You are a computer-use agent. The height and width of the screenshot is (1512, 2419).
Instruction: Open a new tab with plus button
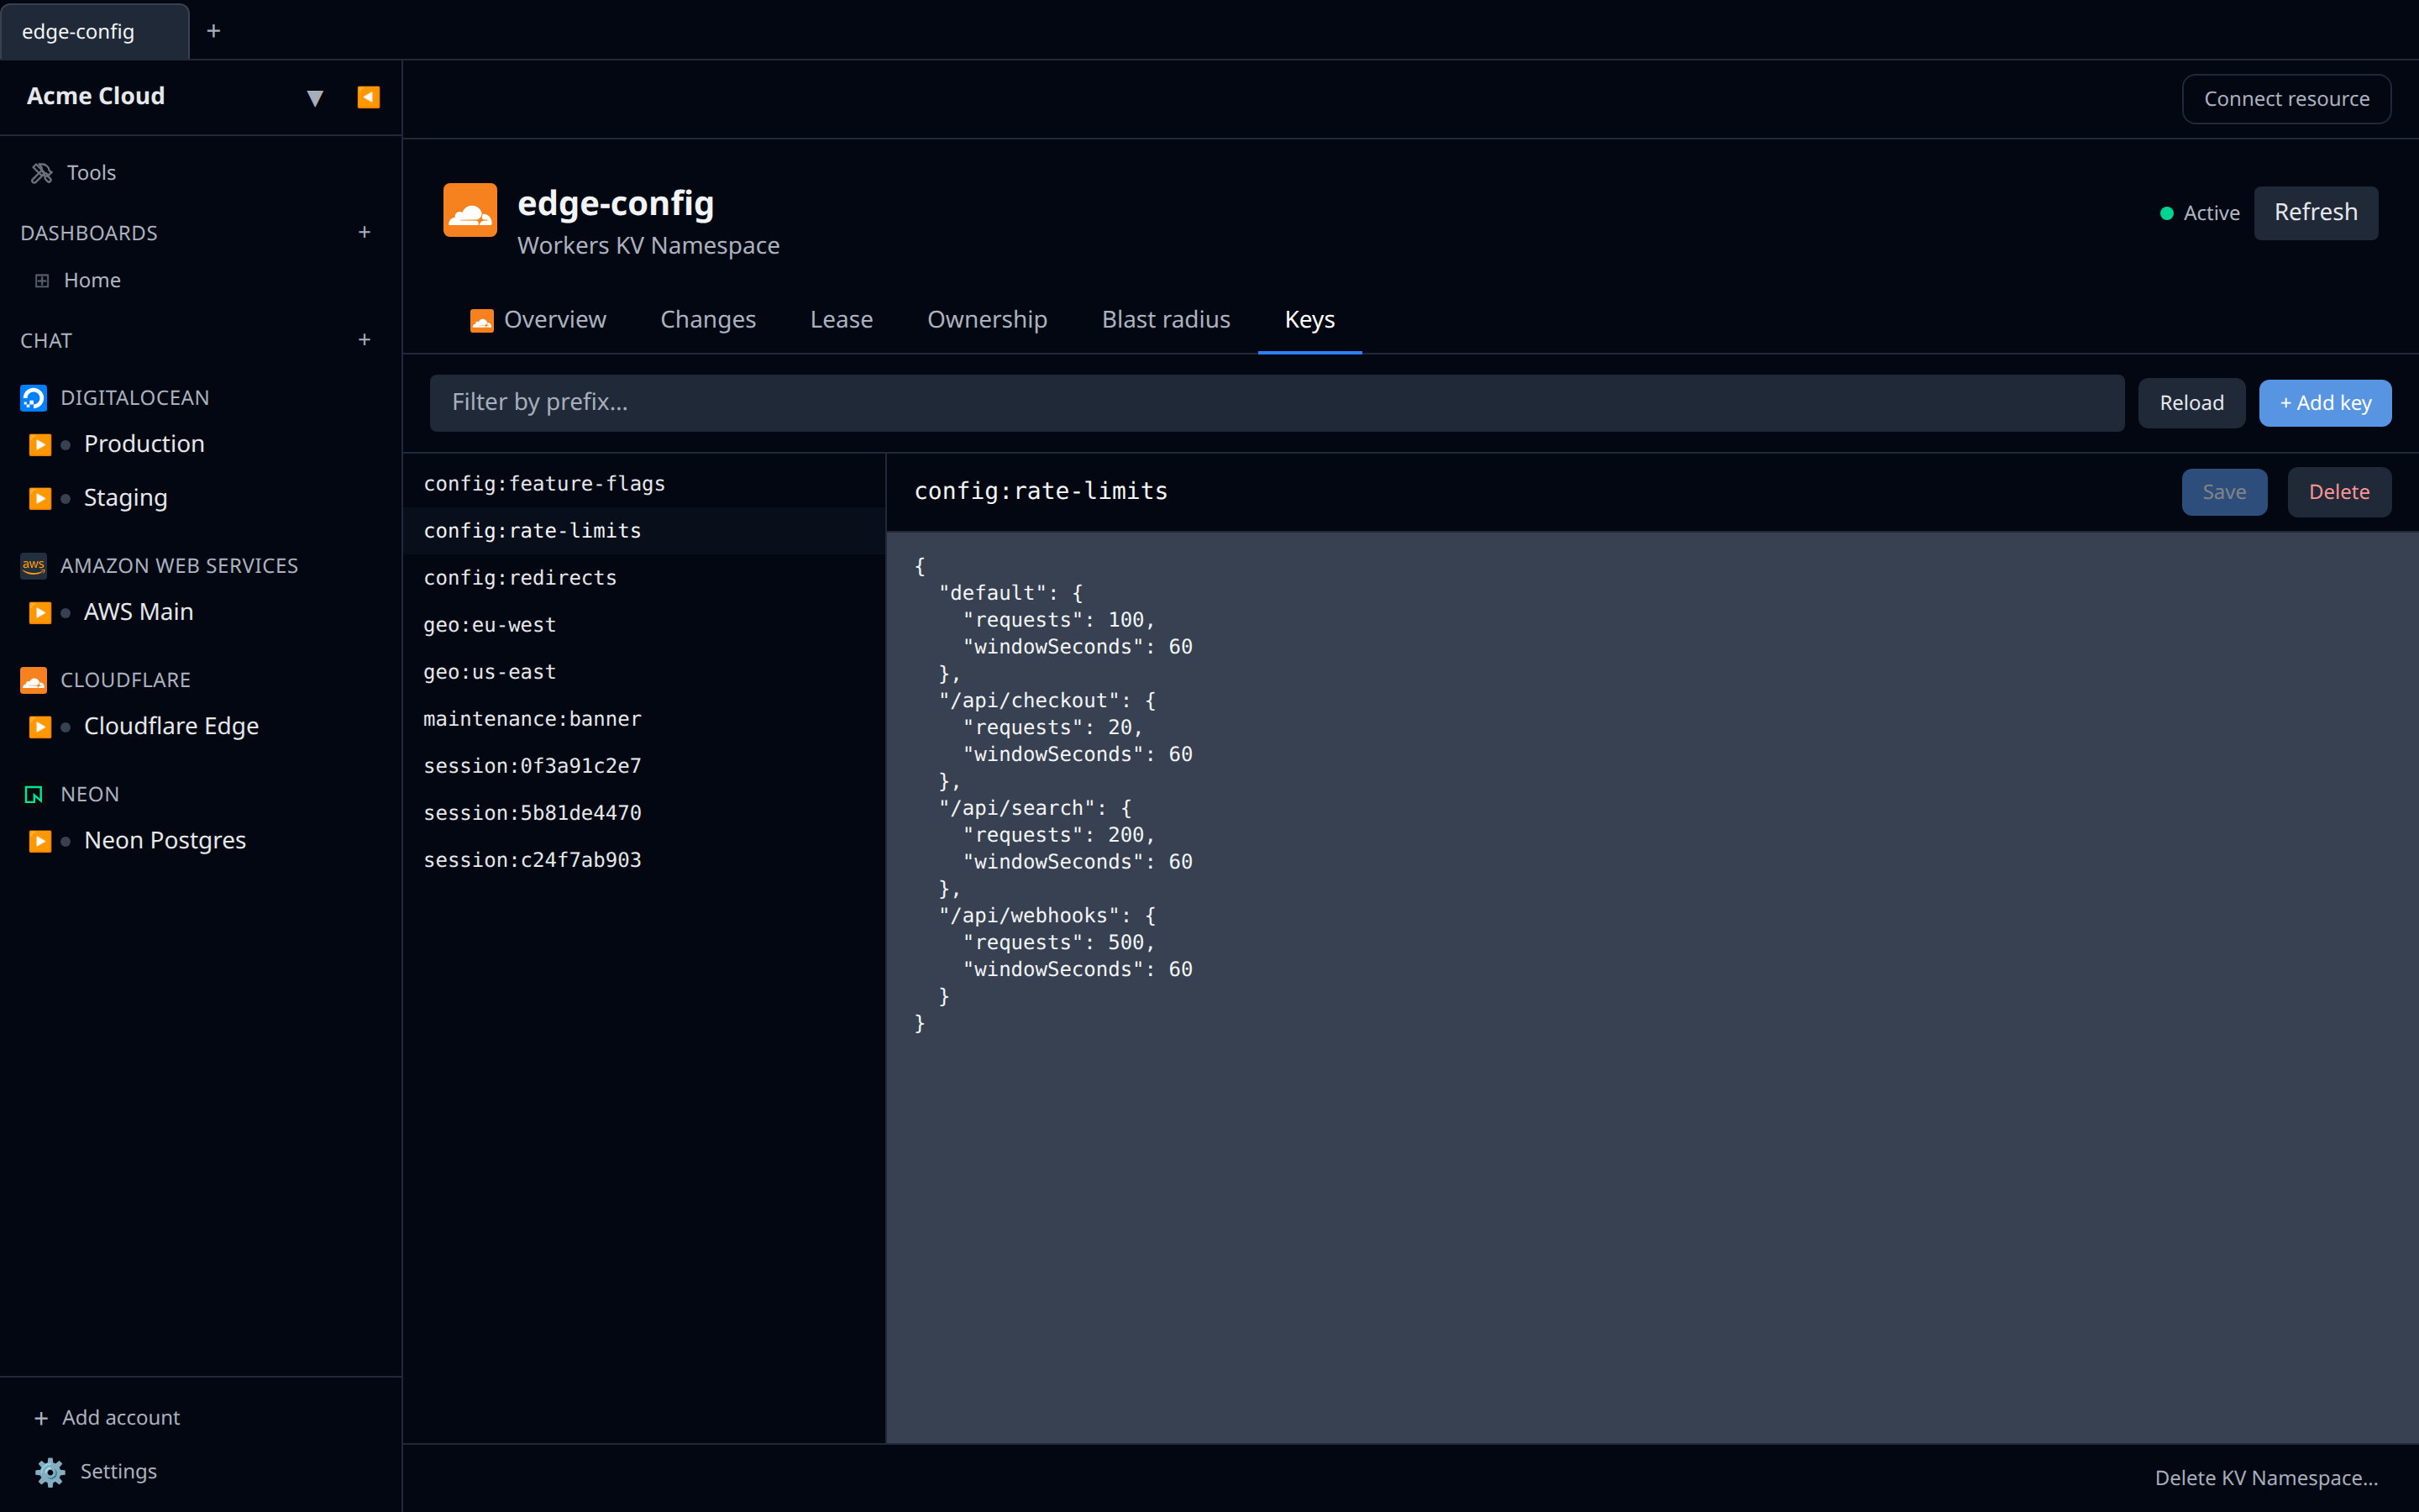213,31
